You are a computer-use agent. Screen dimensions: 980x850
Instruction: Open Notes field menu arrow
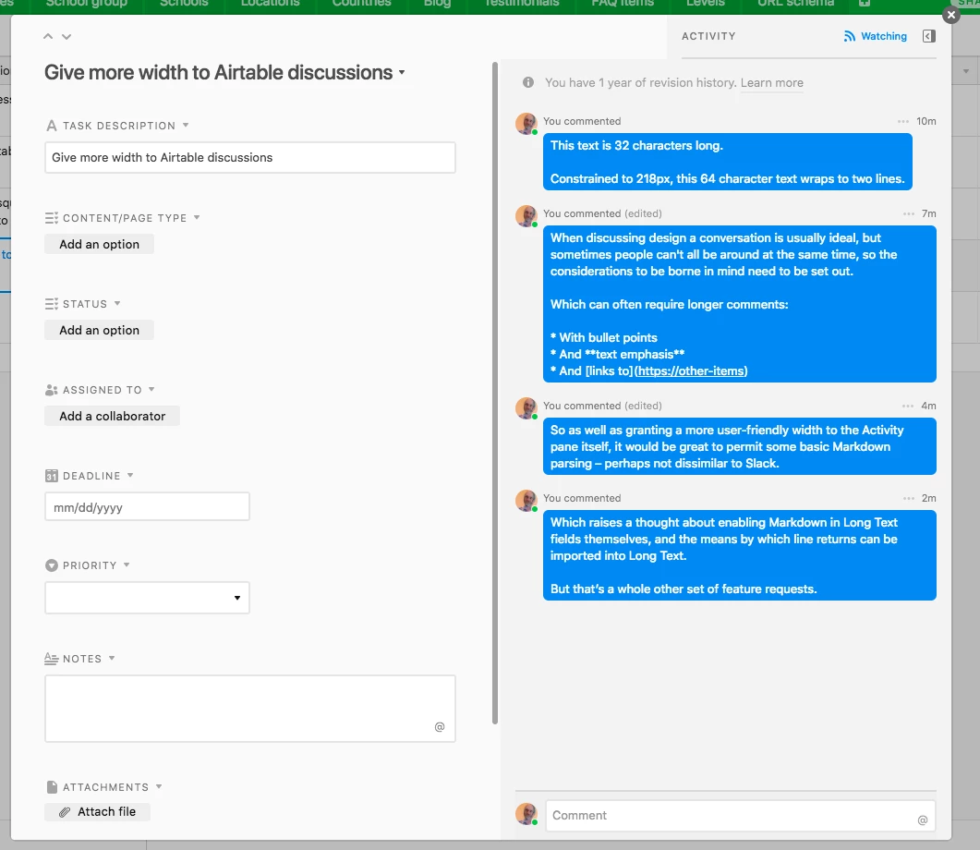pos(112,658)
